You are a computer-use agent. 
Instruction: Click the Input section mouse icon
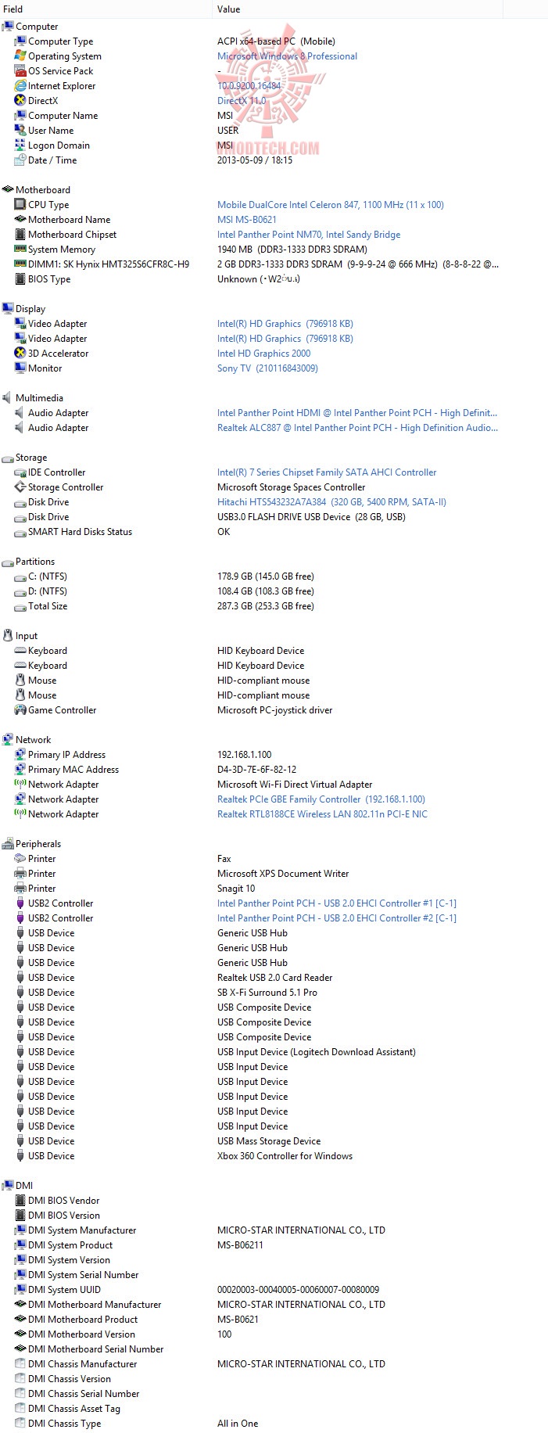(8, 636)
